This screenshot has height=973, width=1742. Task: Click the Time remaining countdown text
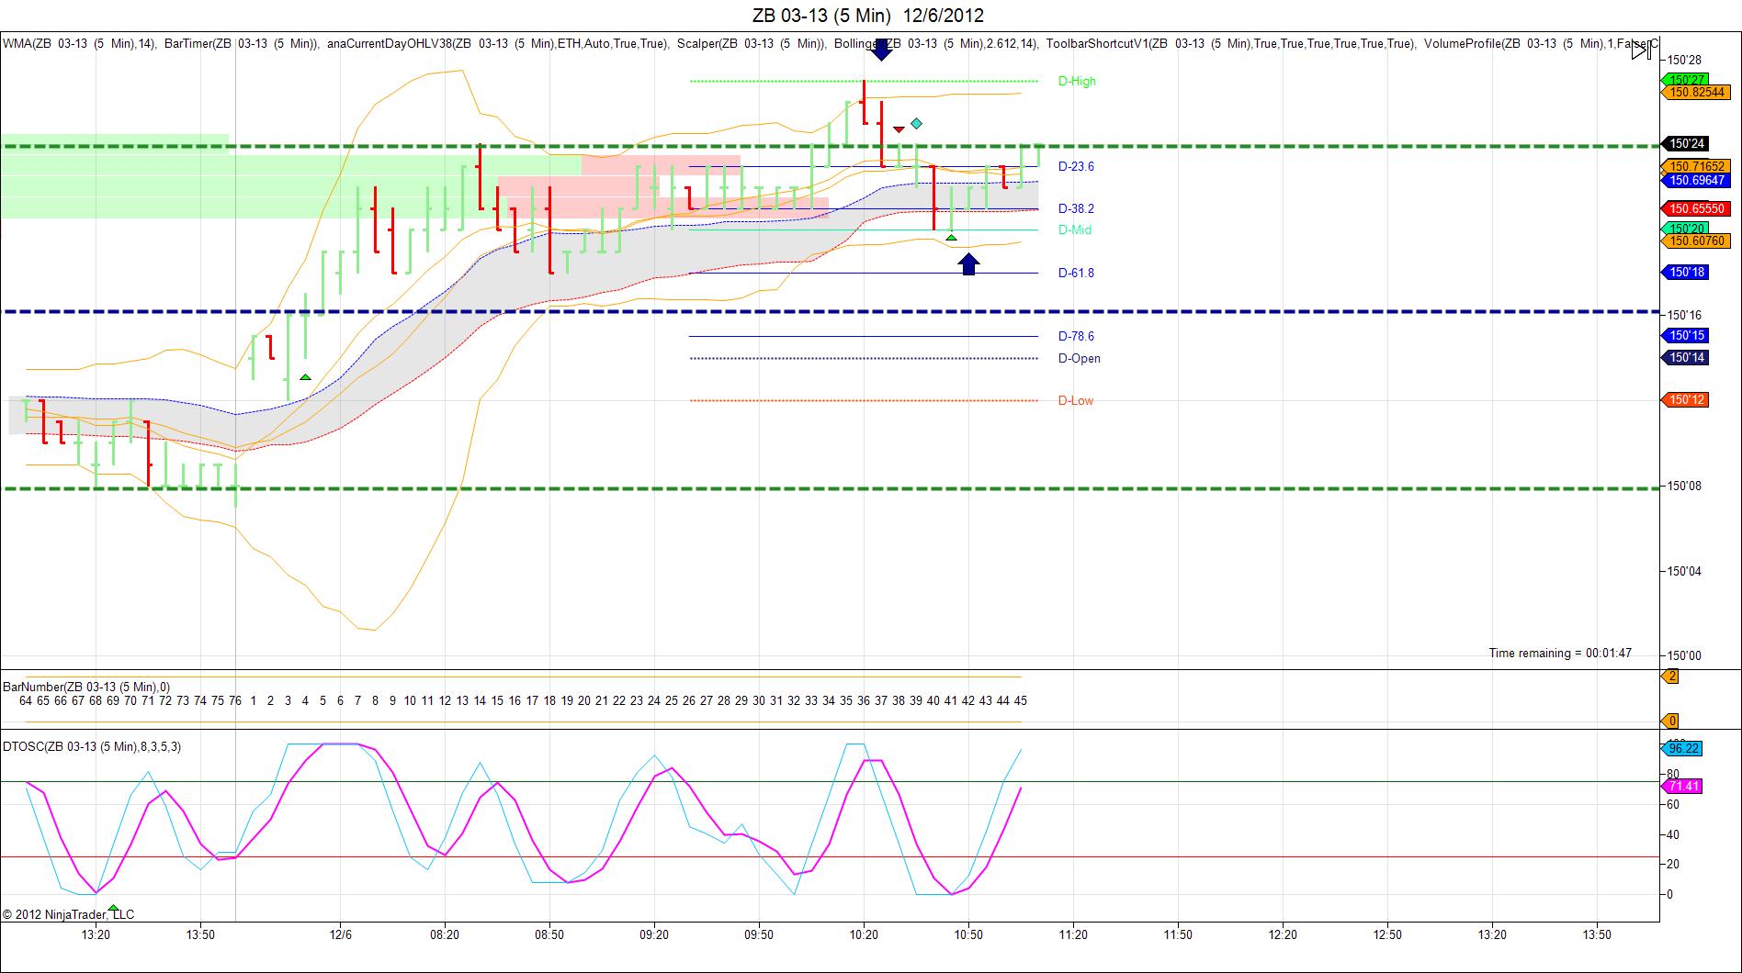pyautogui.click(x=1560, y=653)
